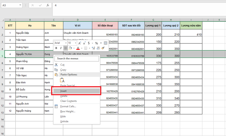
Task: Click the Số điện thoại header cell
Action: pos(105,25)
